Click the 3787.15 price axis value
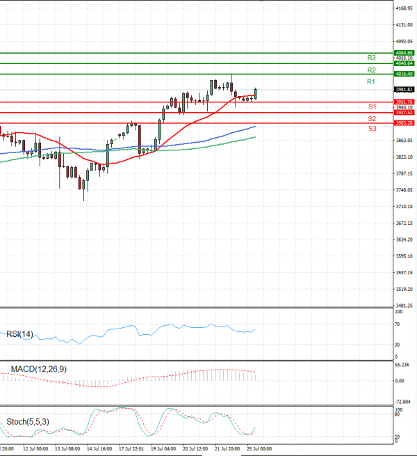The image size is (417, 456). 404,173
